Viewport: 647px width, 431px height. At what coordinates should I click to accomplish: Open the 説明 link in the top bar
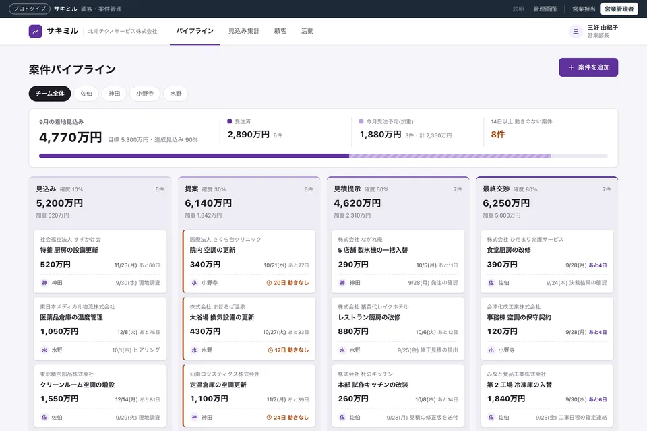point(518,9)
